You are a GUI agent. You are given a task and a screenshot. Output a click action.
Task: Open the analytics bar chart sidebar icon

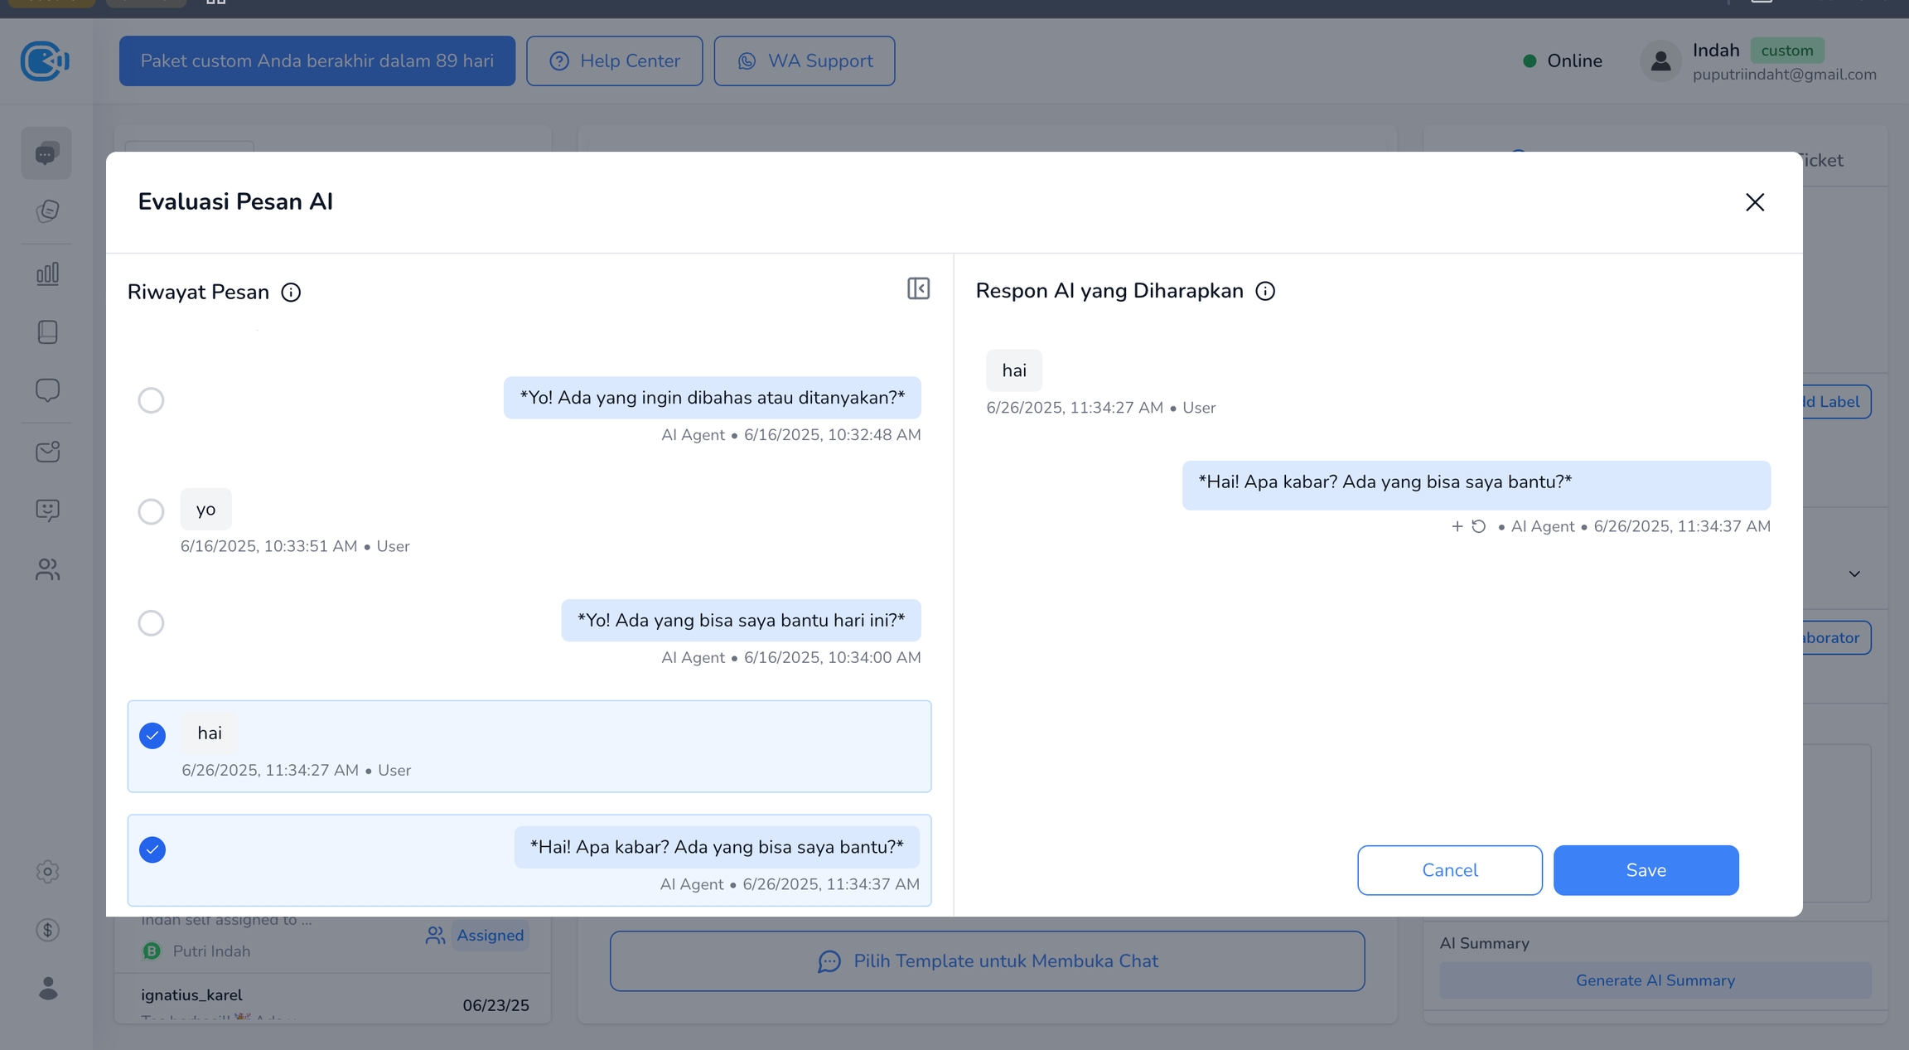47,273
